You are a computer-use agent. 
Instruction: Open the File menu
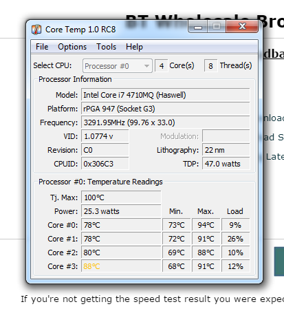[42, 47]
